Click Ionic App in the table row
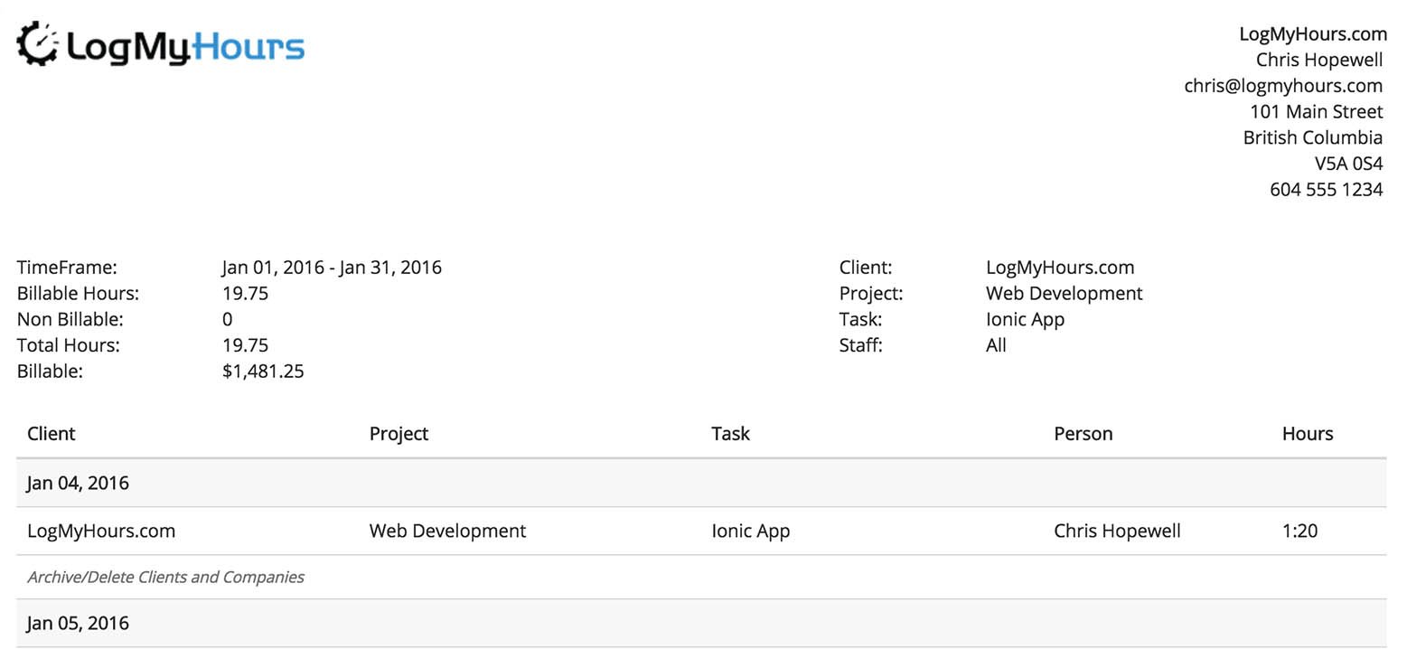The width and height of the screenshot is (1407, 649). [x=750, y=531]
